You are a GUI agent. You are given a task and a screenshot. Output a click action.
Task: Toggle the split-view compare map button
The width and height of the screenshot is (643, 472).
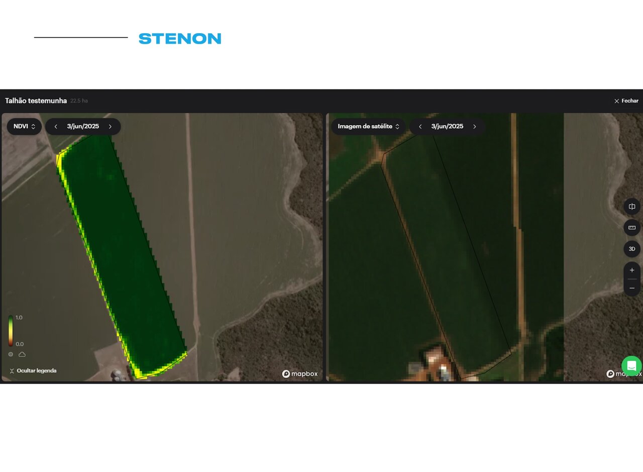click(632, 207)
